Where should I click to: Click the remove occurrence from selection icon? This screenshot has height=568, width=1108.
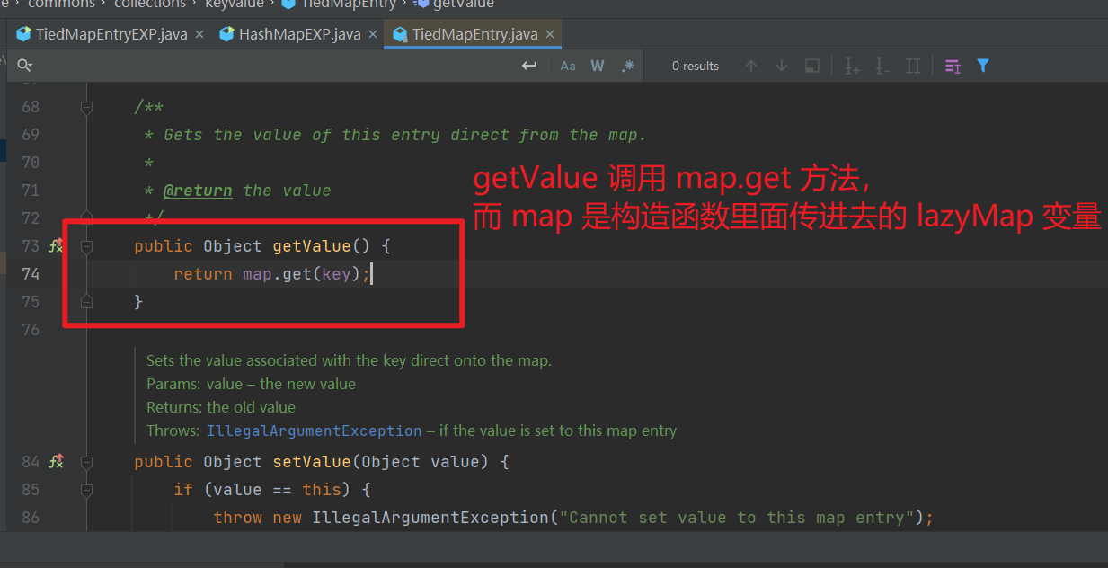pos(882,65)
